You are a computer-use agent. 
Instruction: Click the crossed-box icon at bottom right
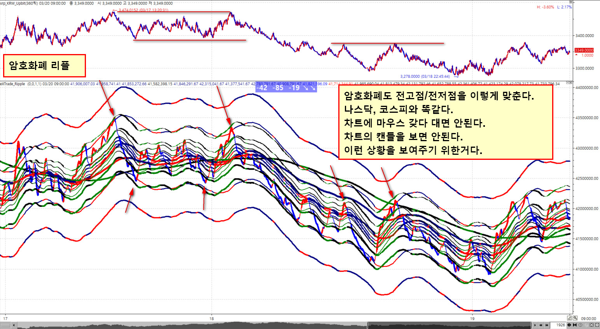(597, 325)
